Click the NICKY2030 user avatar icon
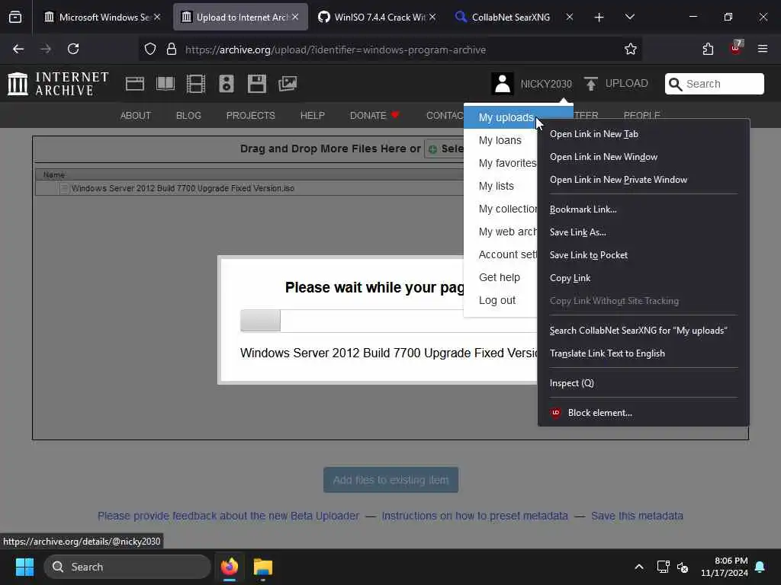 click(502, 84)
